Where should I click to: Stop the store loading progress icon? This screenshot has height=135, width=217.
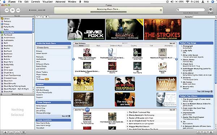[x=161, y=10]
